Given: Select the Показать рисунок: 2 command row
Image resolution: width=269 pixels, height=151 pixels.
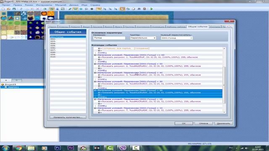Looking at the screenshot, I should pyautogui.click(x=158, y=66).
